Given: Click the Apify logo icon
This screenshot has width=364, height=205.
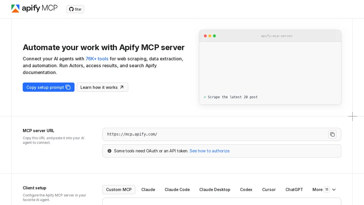Looking at the screenshot, I should click(x=15, y=9).
